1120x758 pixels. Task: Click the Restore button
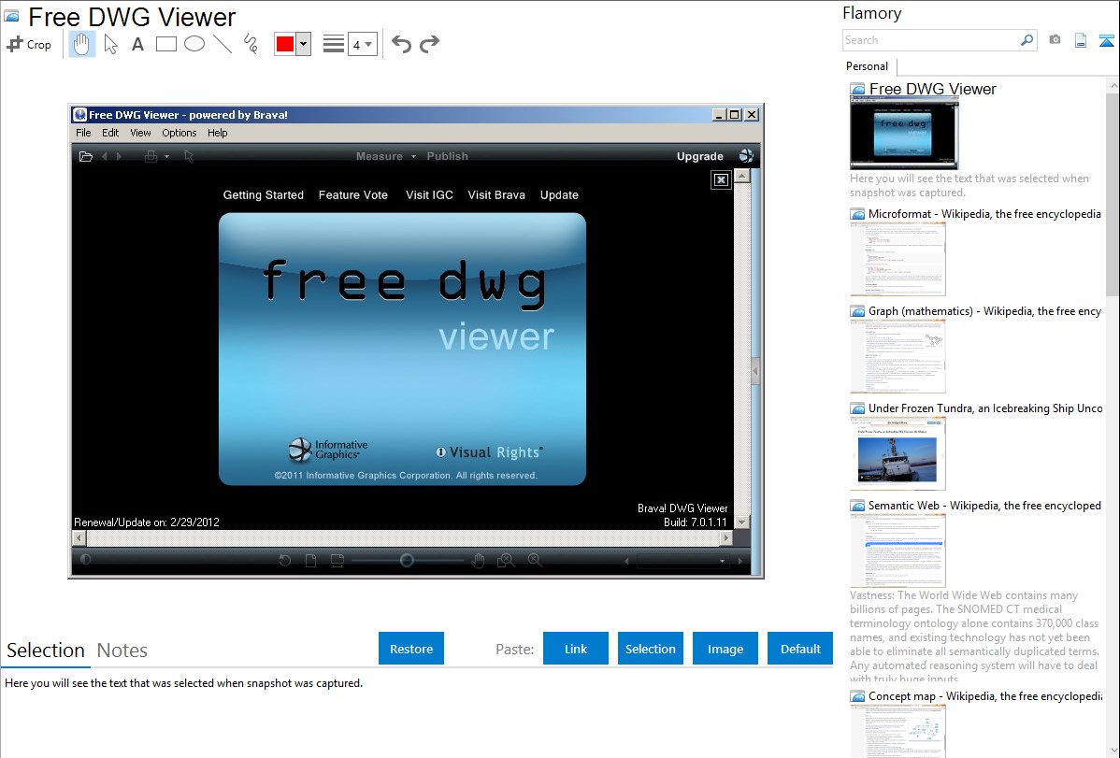tap(411, 649)
